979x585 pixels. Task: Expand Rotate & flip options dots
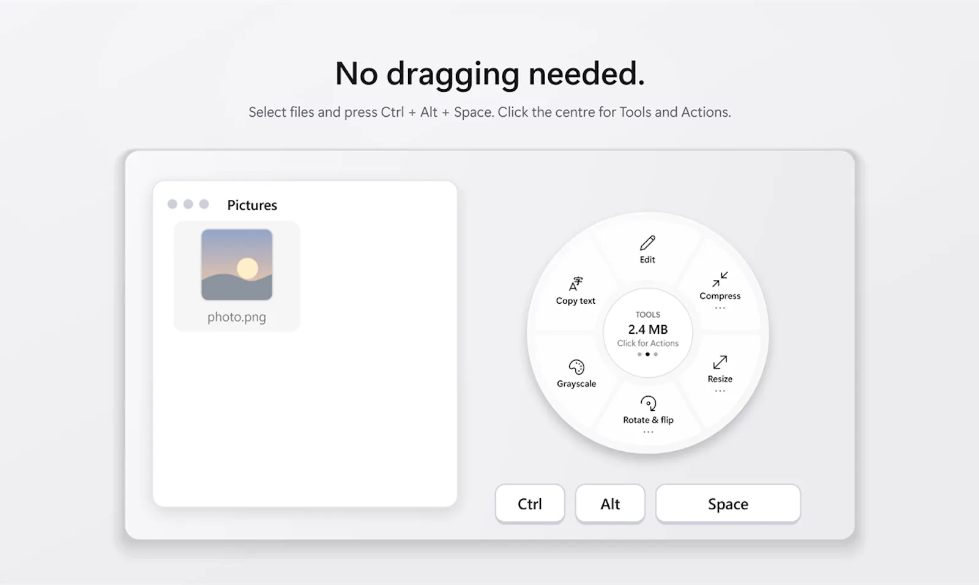click(x=648, y=432)
